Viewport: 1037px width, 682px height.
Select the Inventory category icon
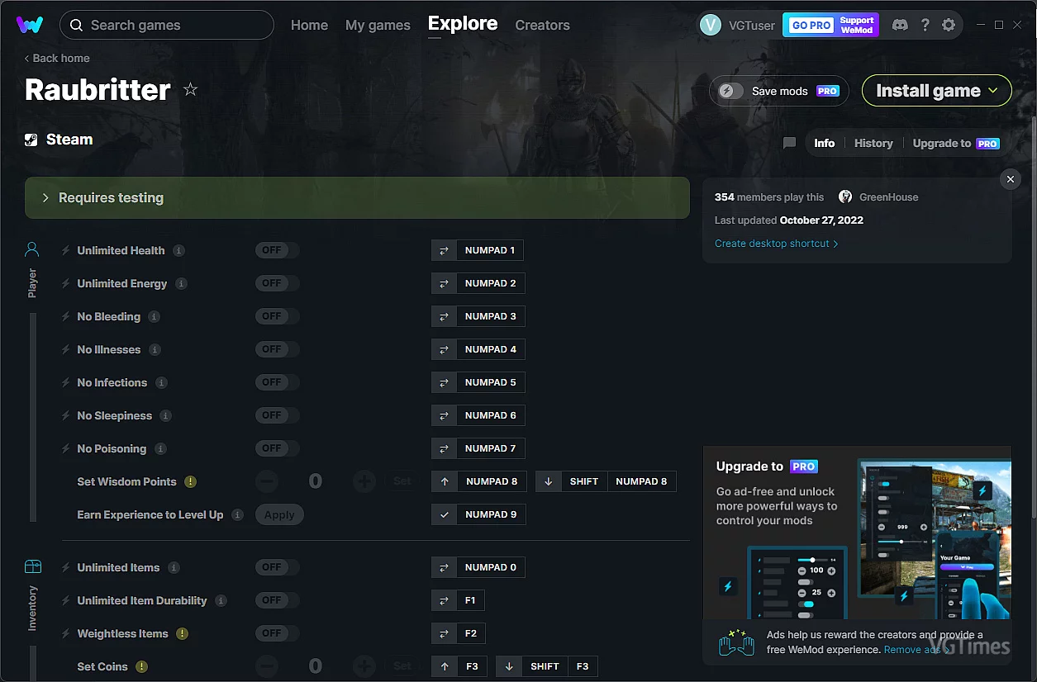click(x=32, y=566)
